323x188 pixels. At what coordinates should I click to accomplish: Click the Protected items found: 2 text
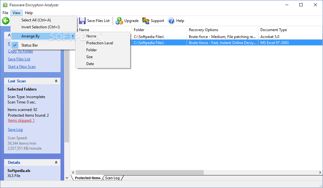[x=28, y=115]
